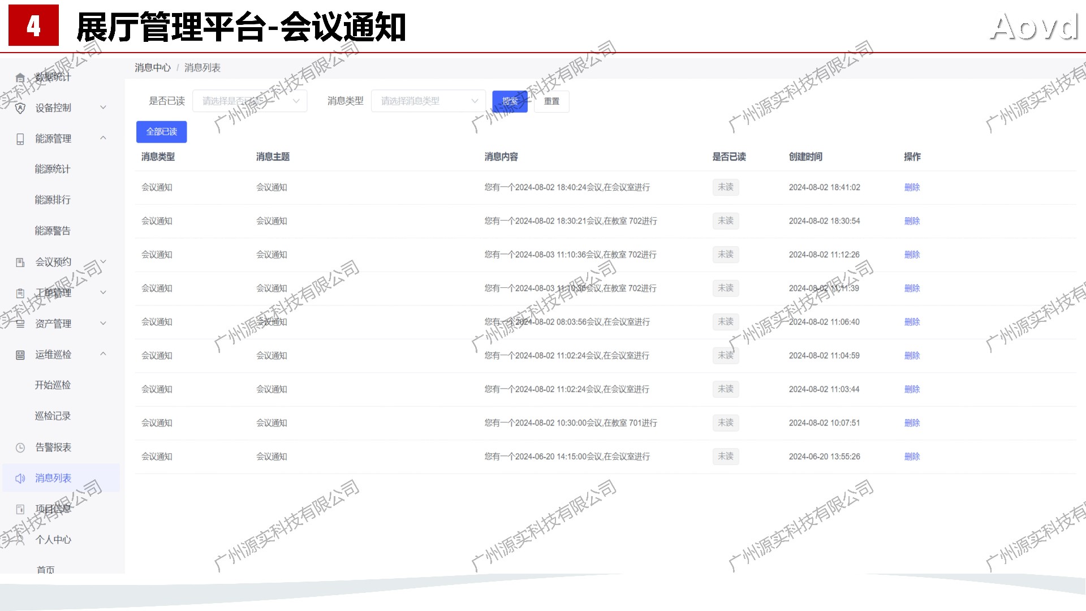The height and width of the screenshot is (611, 1086).
Task: Open the 是否已读 filter dropdown
Action: [x=249, y=101]
